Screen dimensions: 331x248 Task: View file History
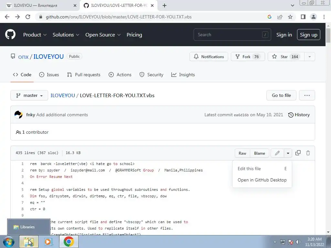point(299,115)
